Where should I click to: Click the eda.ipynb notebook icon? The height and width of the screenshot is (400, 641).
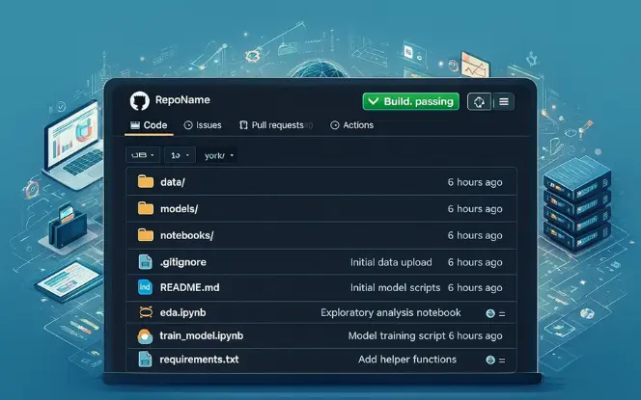[x=146, y=312]
